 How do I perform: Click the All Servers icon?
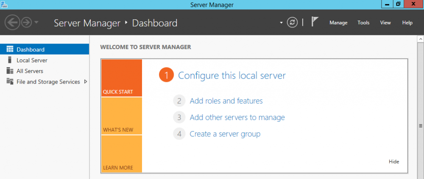click(x=10, y=71)
